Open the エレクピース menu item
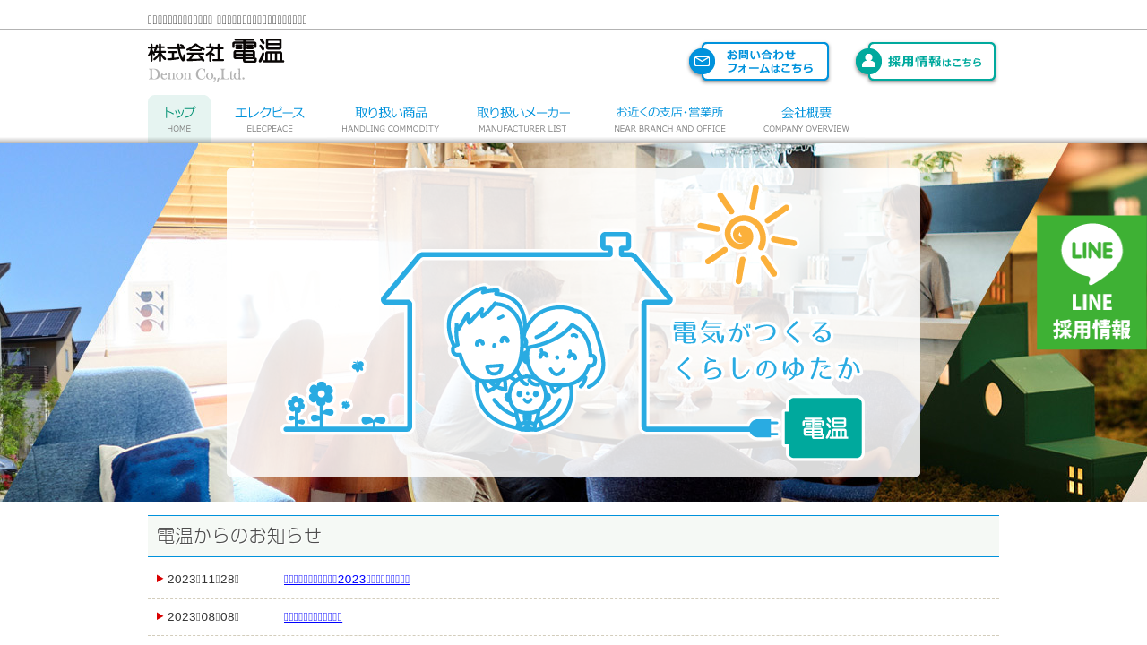The height and width of the screenshot is (645, 1147). 270,119
